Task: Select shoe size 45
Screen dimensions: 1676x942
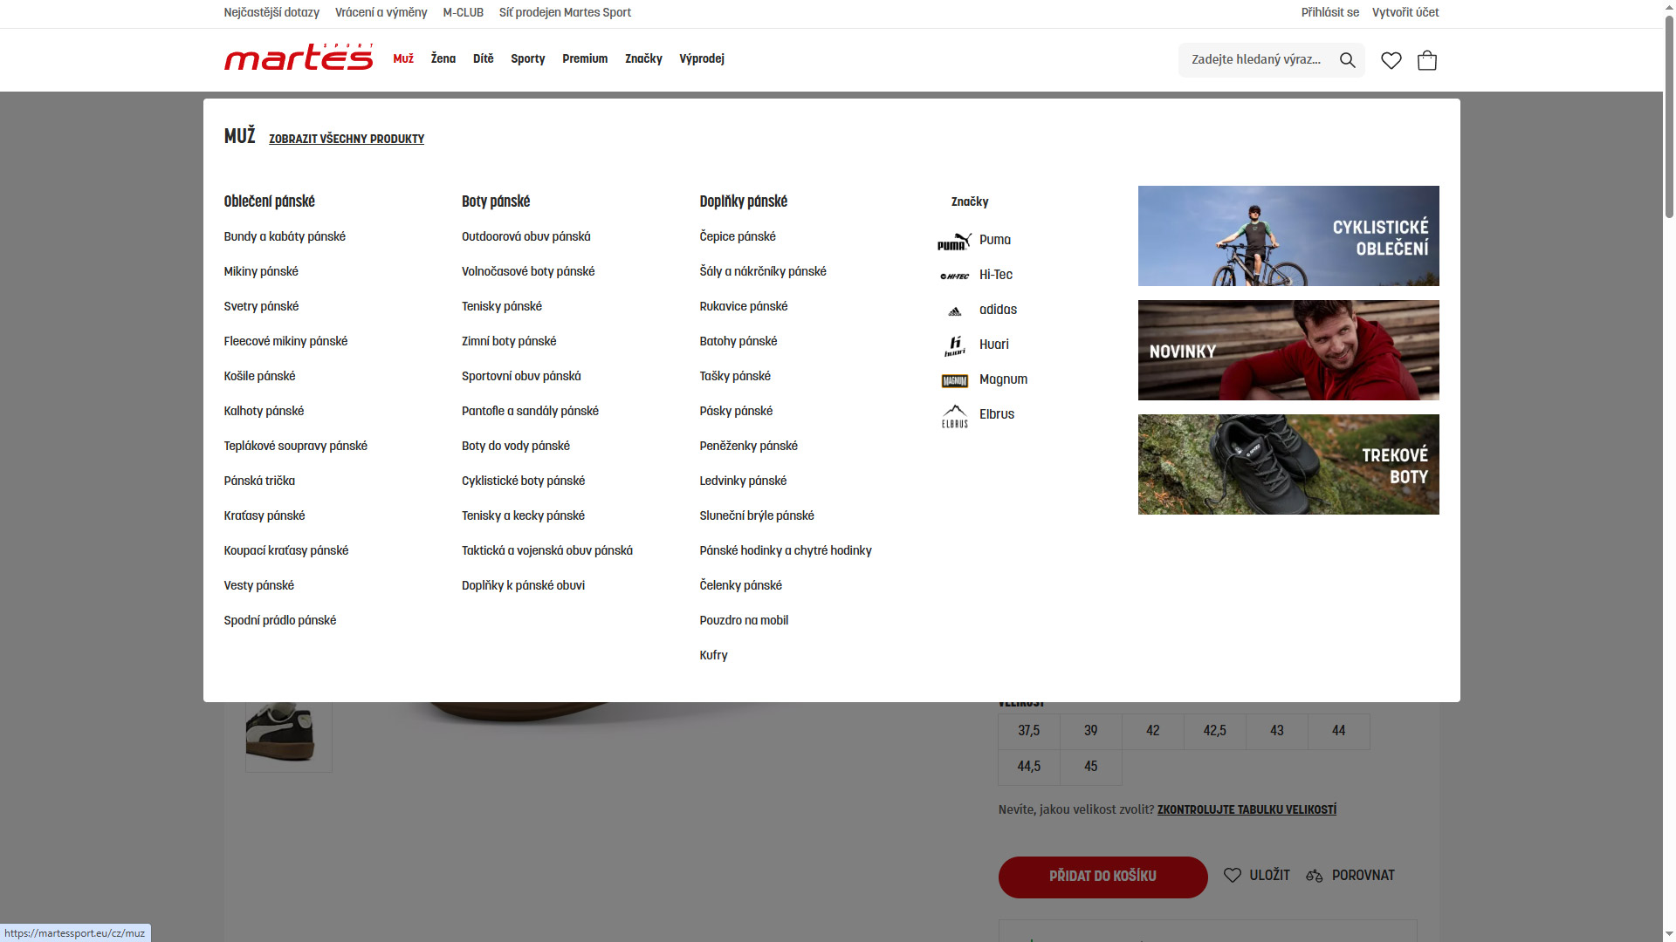Action: click(1090, 767)
